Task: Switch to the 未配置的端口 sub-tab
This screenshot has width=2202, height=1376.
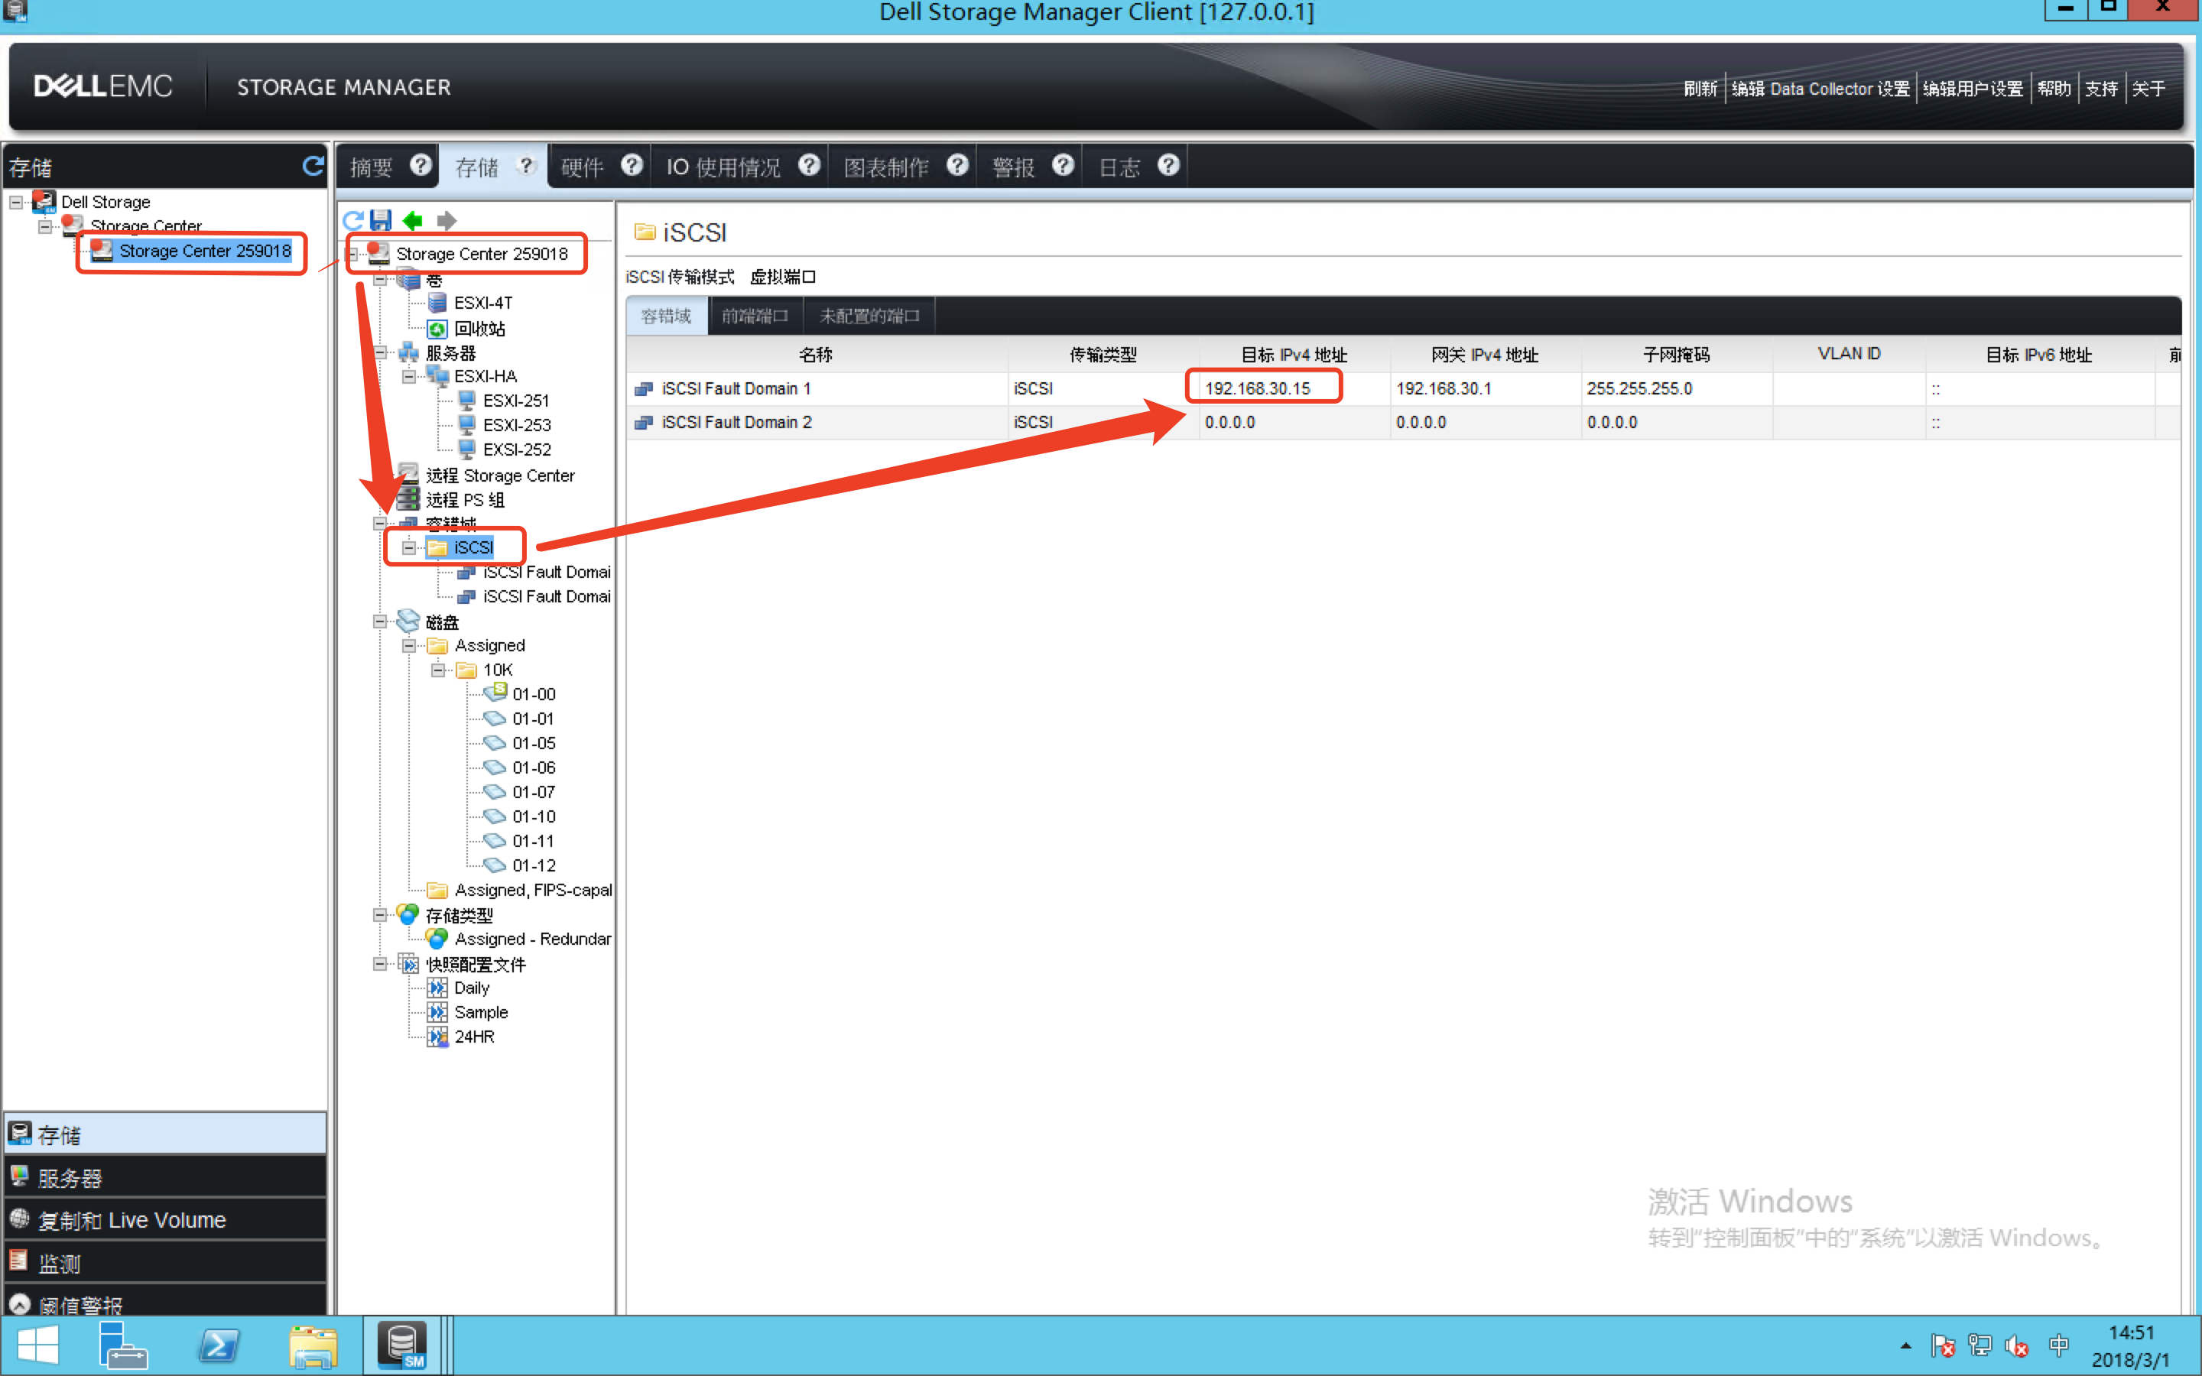Action: click(x=870, y=316)
